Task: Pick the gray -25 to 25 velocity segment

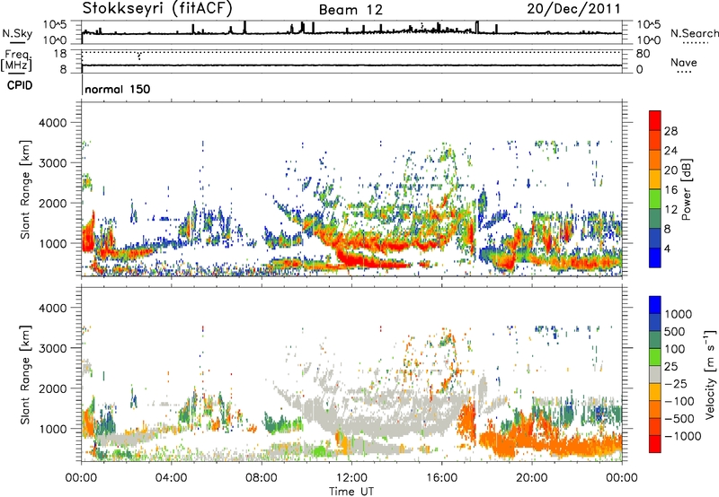Action: click(x=655, y=374)
